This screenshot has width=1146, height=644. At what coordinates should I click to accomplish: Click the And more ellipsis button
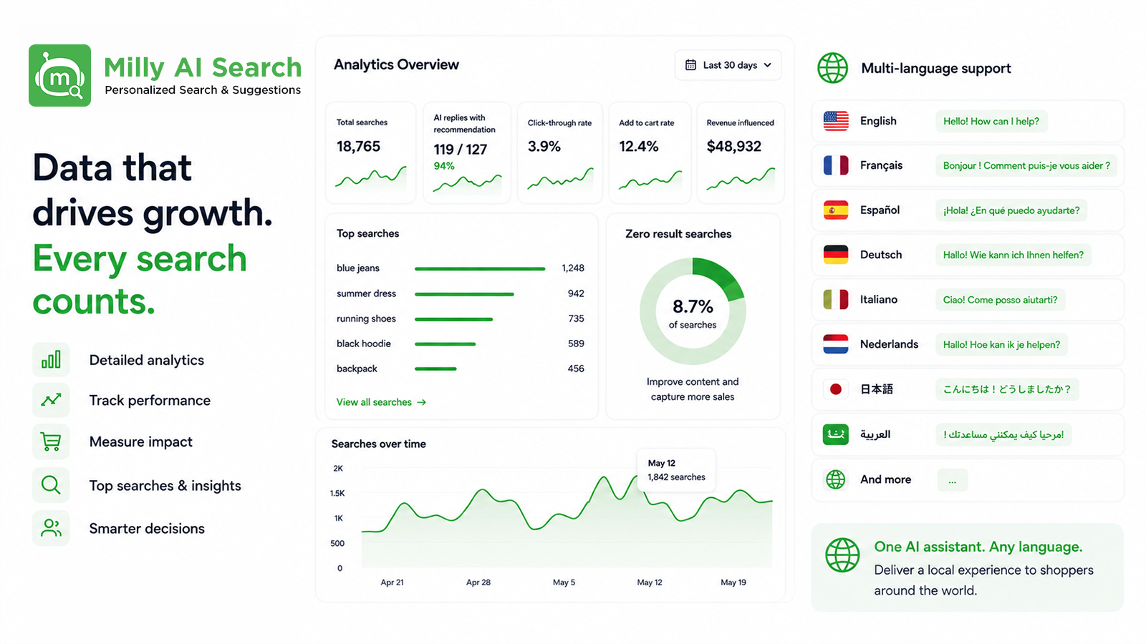point(953,480)
